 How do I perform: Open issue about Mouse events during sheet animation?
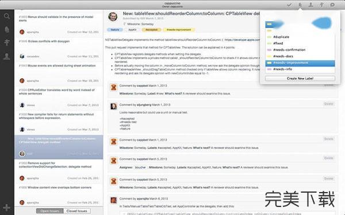coord(57,65)
